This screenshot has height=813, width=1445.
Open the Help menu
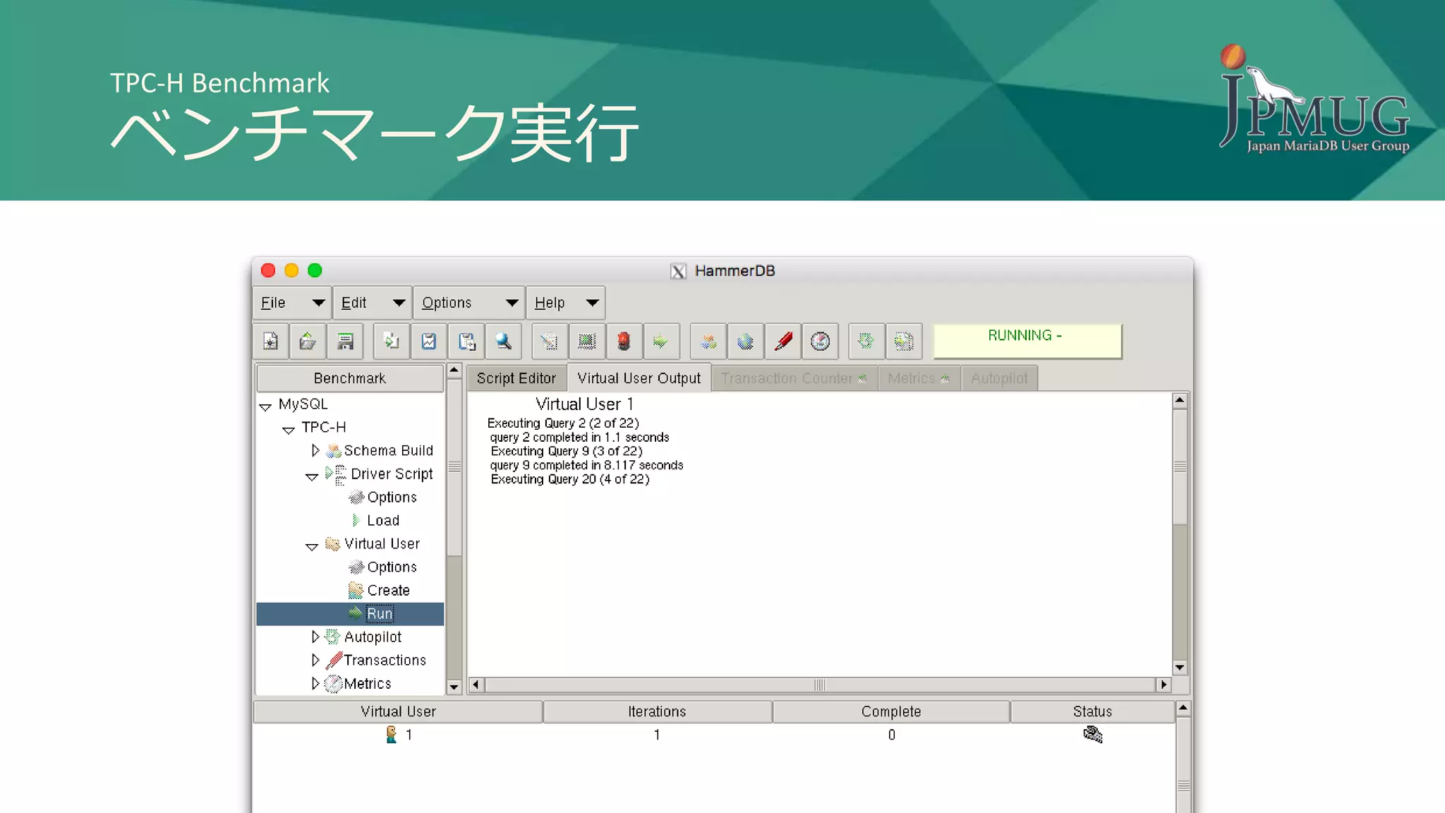pyautogui.click(x=566, y=303)
